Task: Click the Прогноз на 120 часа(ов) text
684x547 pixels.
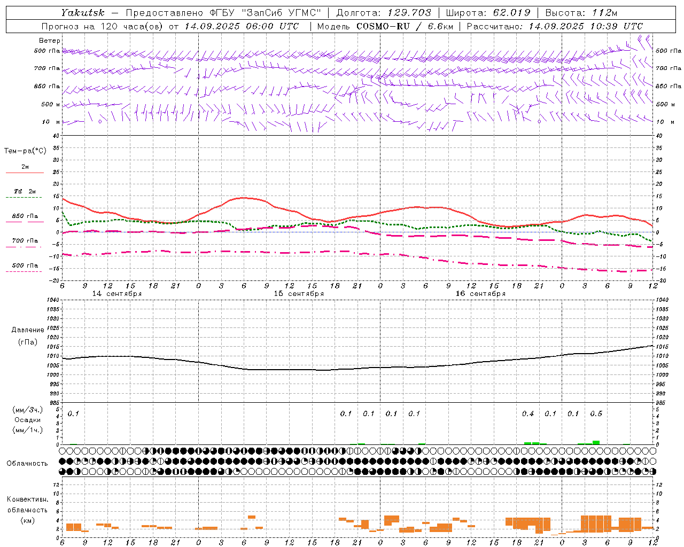Action: pos(103,26)
